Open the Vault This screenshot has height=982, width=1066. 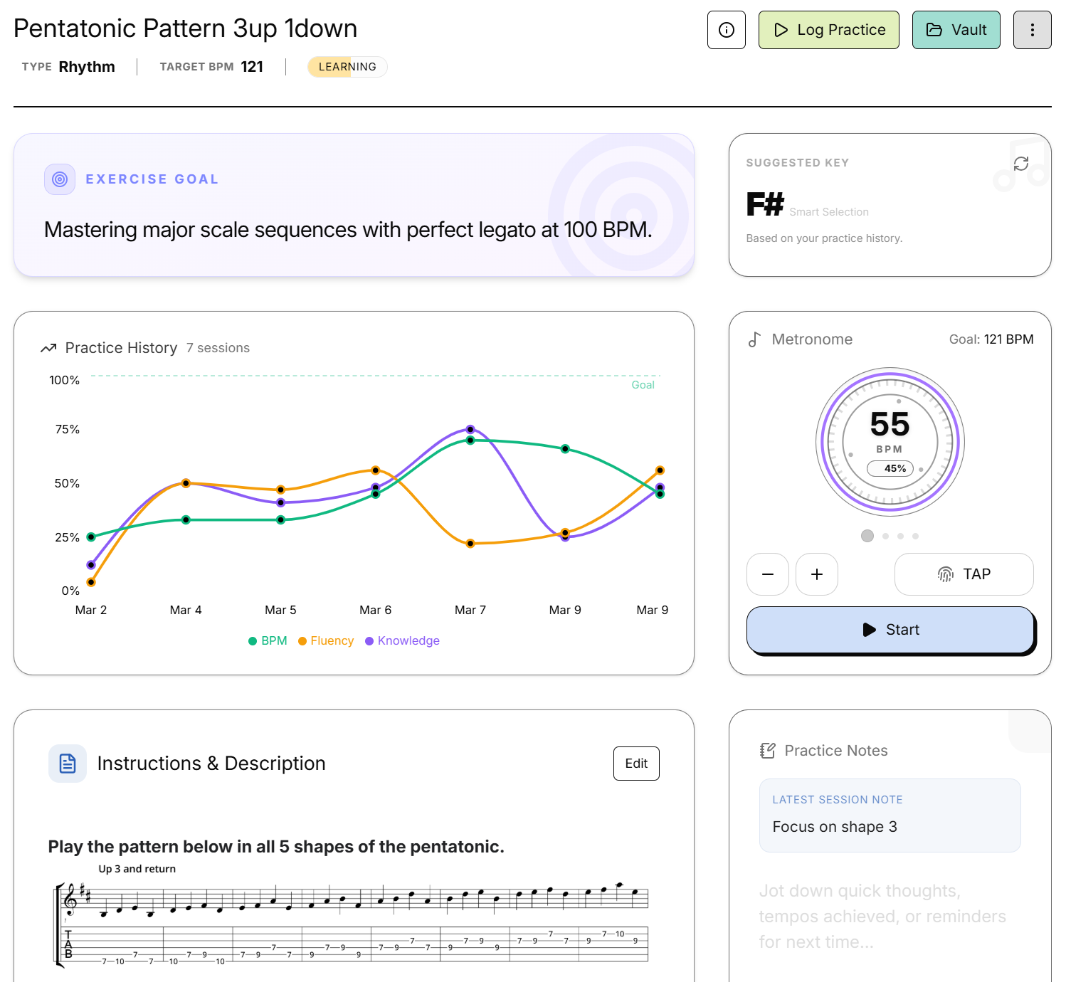pyautogui.click(x=956, y=30)
